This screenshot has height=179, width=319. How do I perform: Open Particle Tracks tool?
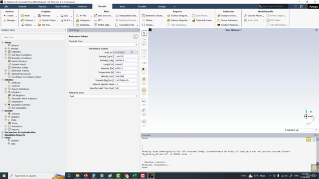pyautogui.click(x=46, y=20)
